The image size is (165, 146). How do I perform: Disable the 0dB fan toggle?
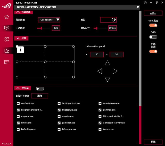coord(153,25)
